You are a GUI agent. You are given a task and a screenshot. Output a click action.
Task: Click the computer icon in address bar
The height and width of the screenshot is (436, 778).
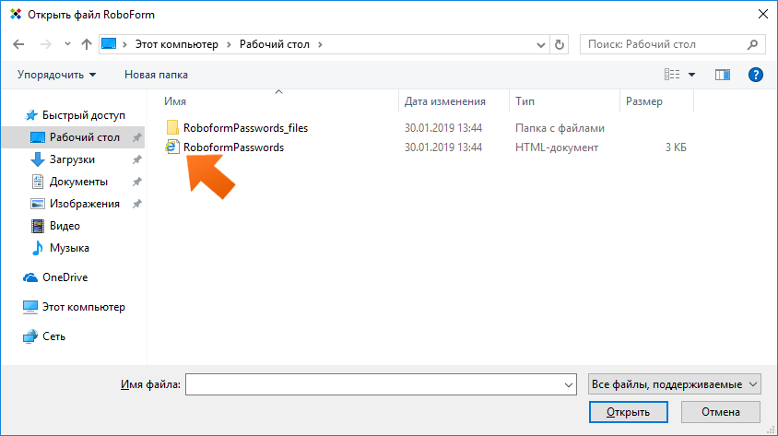click(x=109, y=44)
